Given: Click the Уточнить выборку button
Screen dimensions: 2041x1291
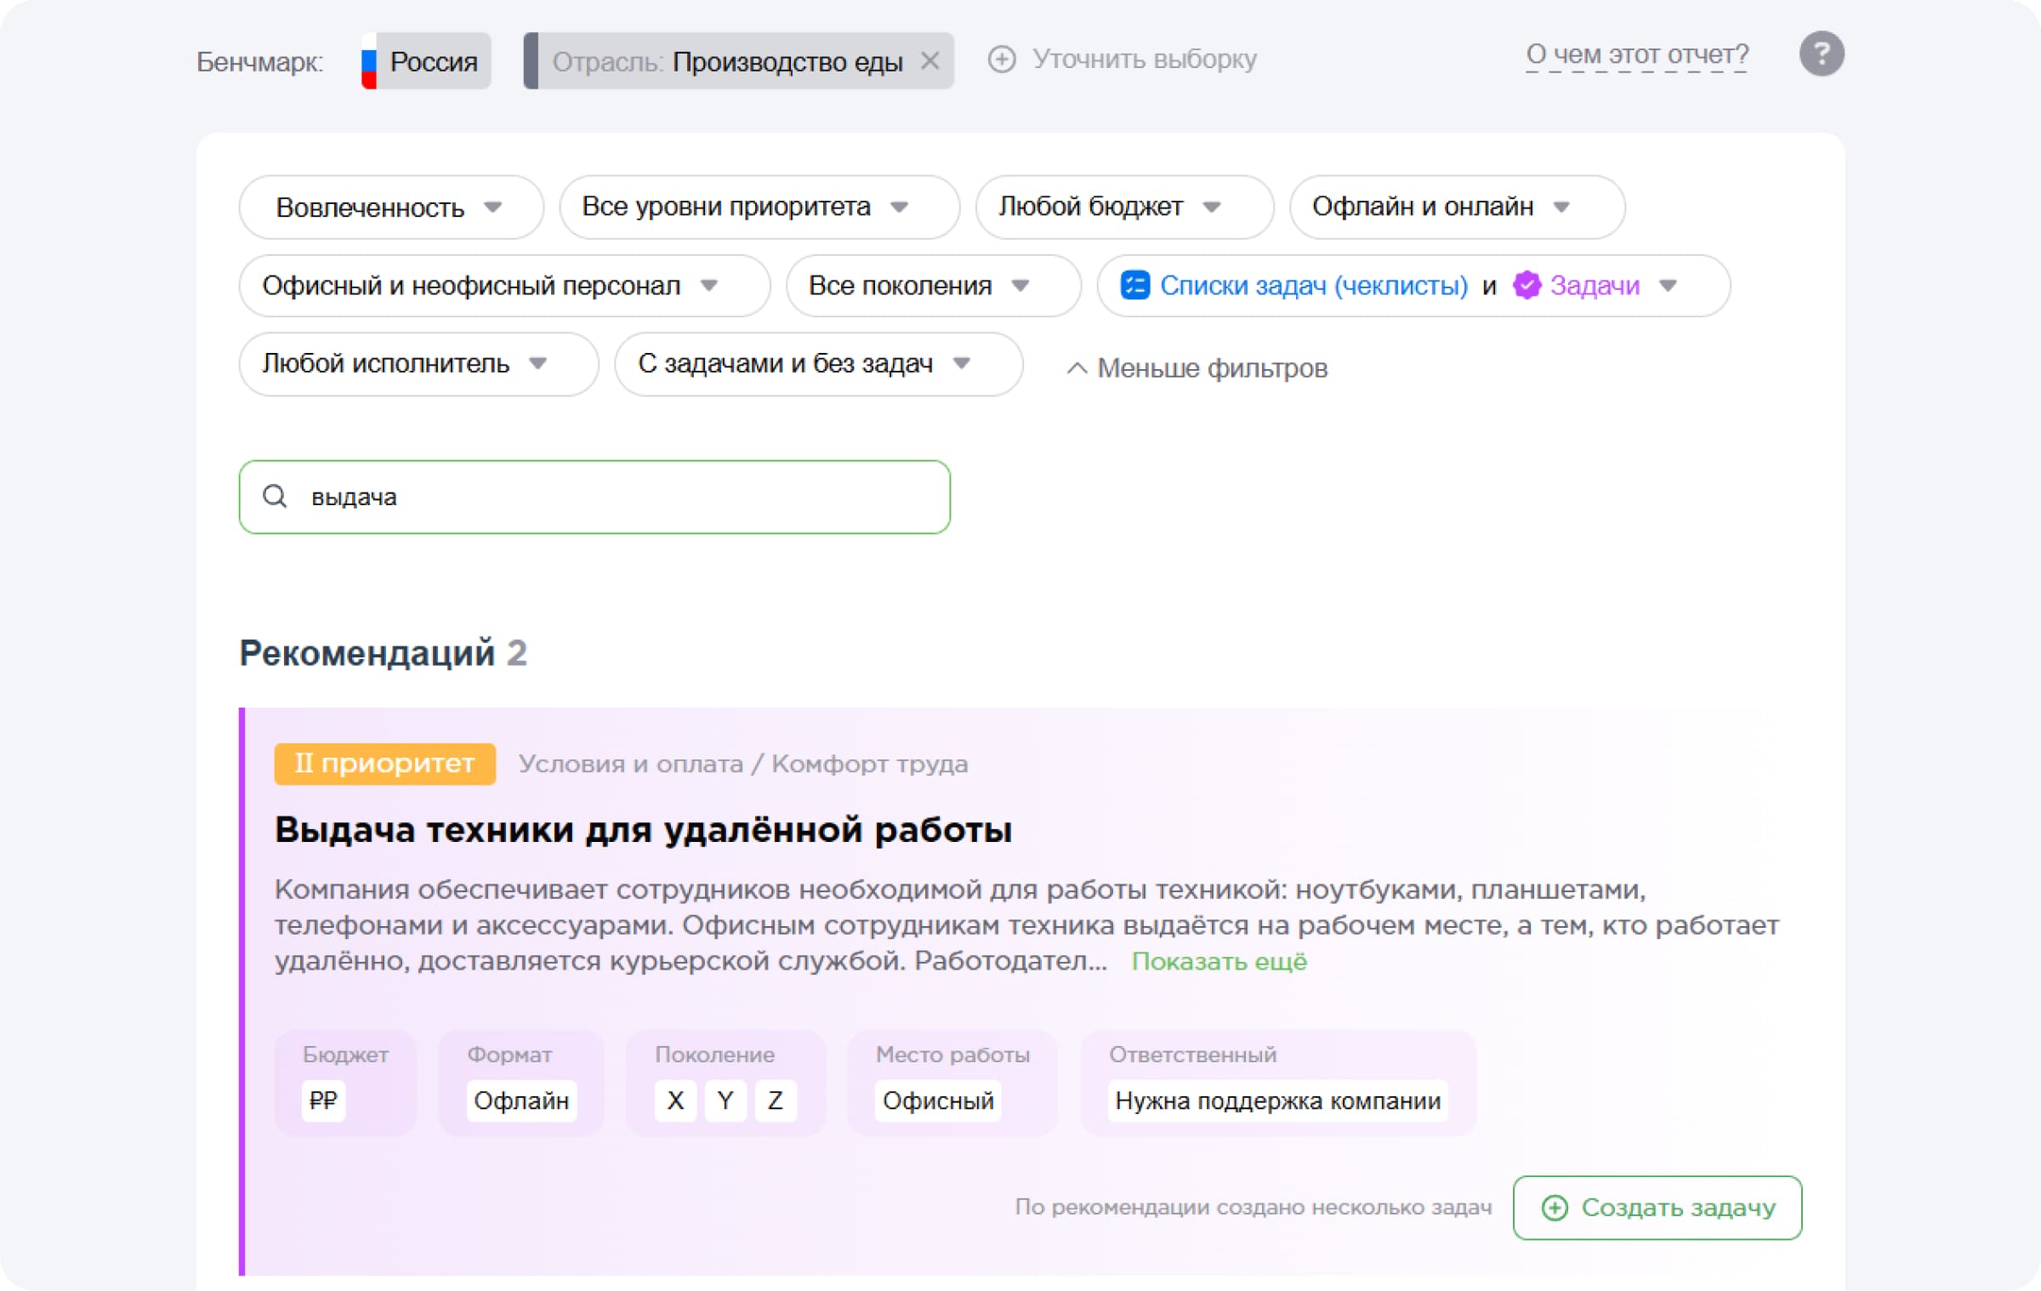Looking at the screenshot, I should (1122, 60).
